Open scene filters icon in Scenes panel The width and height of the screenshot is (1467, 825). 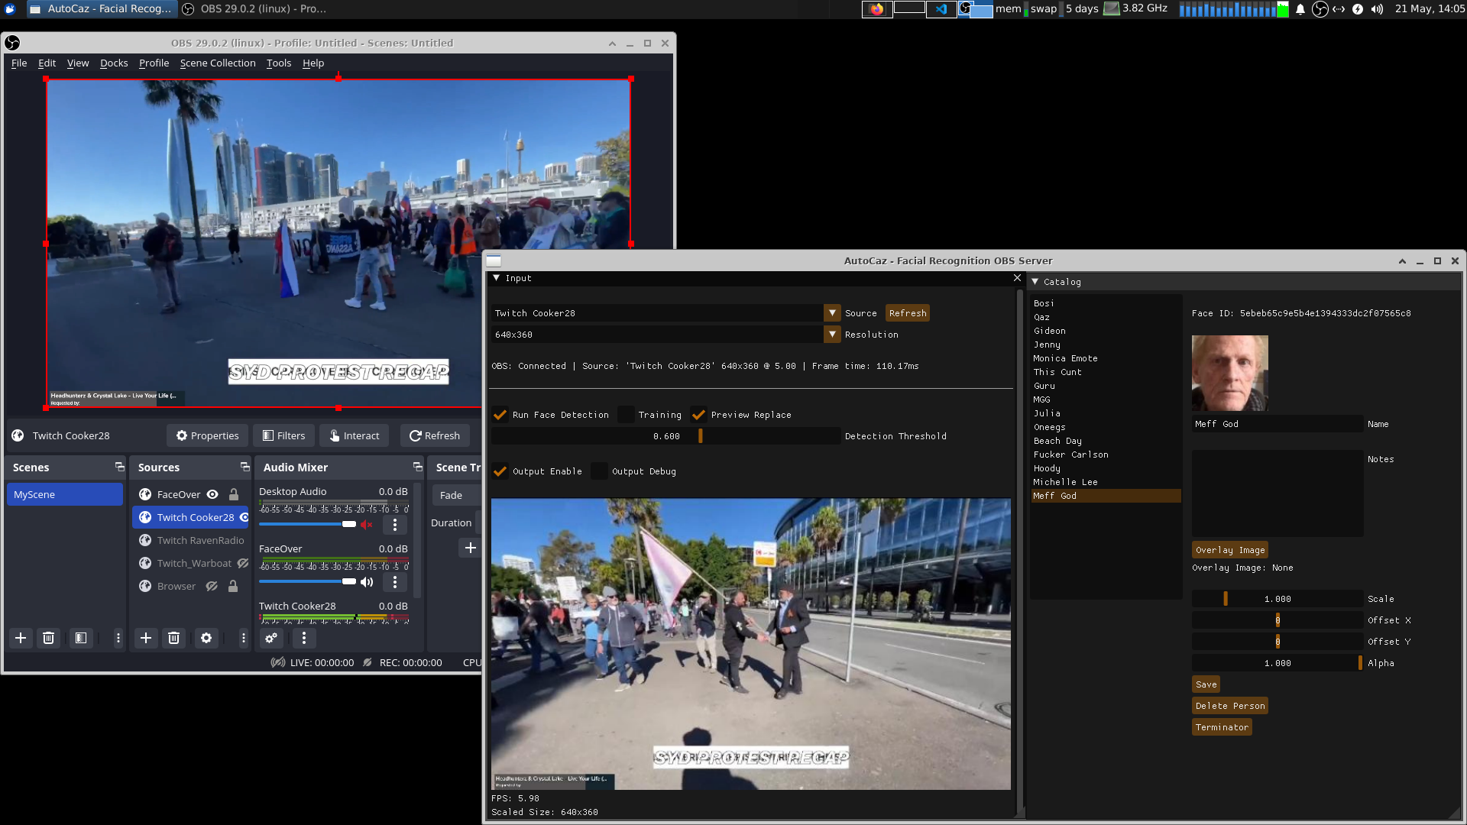click(x=81, y=638)
